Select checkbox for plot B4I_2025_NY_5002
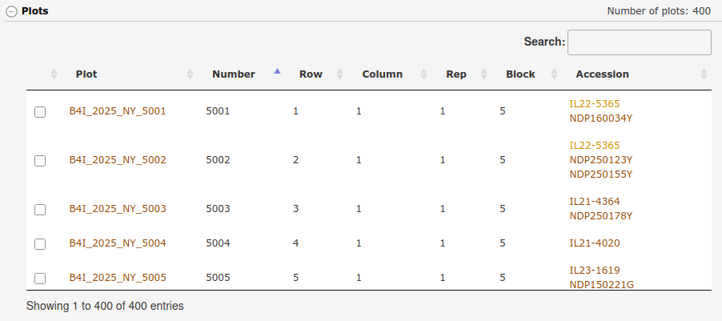Screen dimensions: 722x321 [40, 161]
